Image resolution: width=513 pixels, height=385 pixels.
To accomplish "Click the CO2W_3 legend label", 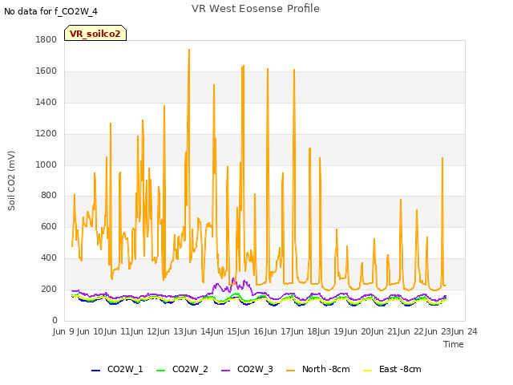I will (255, 369).
